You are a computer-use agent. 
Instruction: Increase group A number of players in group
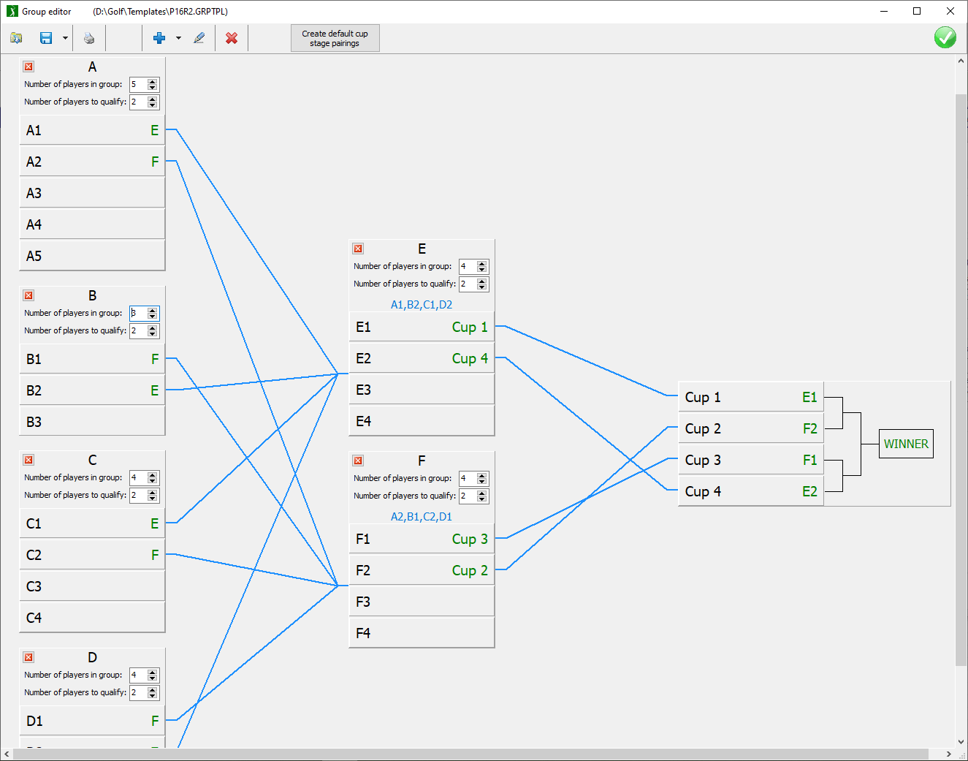click(x=152, y=82)
